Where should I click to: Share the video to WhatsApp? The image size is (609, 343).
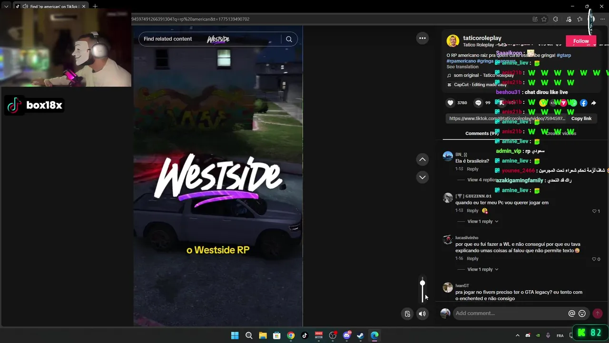coord(573,103)
